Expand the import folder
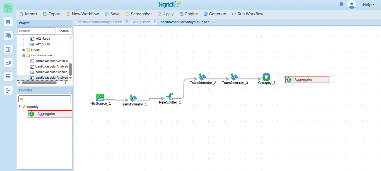This screenshot has width=381, height=171. [x=24, y=50]
